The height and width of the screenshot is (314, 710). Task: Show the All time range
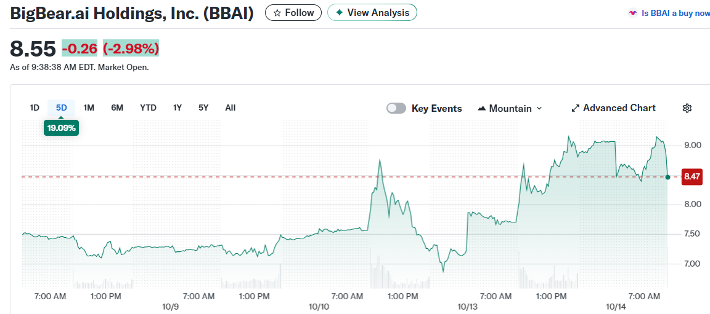point(231,108)
